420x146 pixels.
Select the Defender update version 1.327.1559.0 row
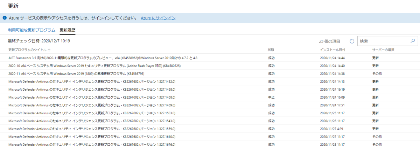click(210, 129)
